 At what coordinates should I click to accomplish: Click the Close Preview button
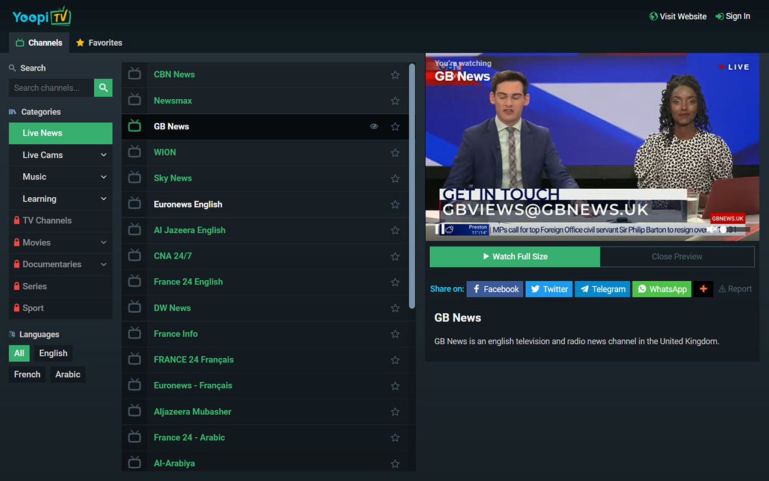click(x=677, y=257)
